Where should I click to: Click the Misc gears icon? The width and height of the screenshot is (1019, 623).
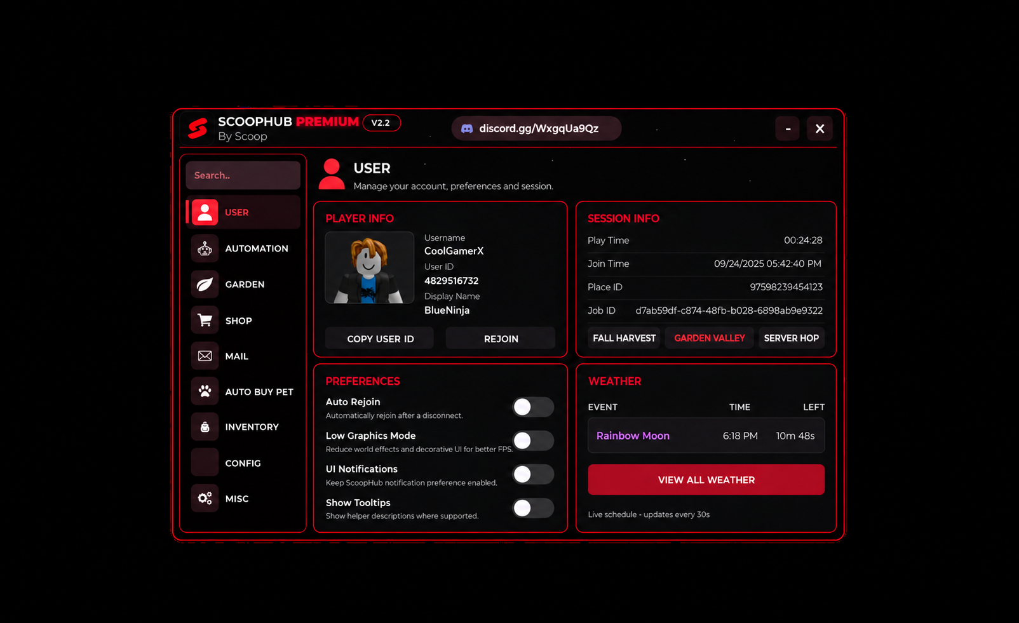205,499
